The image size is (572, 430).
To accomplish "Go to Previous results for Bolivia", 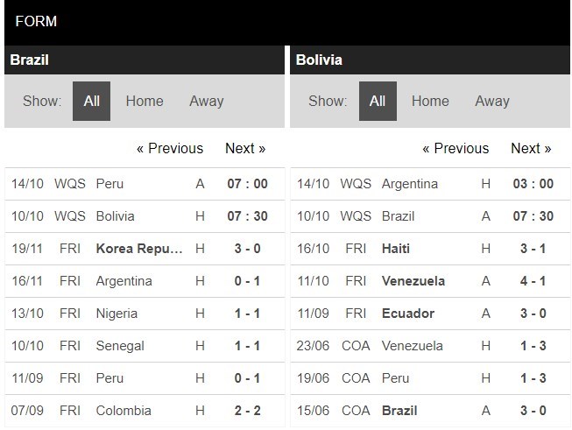I will pyautogui.click(x=455, y=148).
